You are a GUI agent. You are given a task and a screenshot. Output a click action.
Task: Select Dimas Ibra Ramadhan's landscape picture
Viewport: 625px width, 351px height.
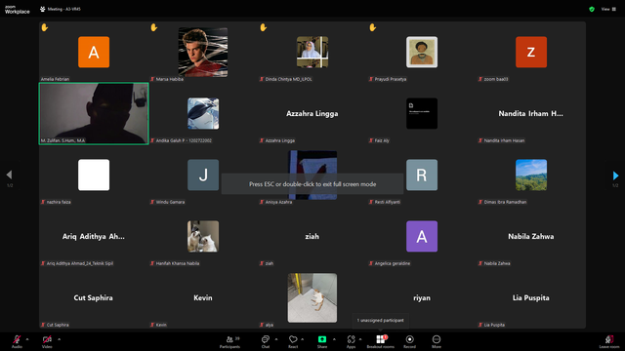tap(531, 175)
